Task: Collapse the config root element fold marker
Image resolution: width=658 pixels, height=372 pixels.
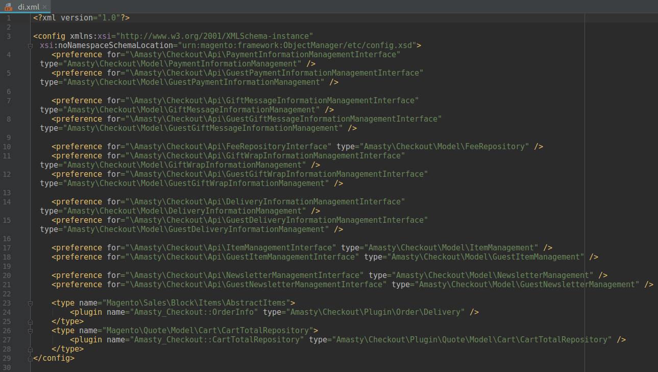Action: coord(30,45)
